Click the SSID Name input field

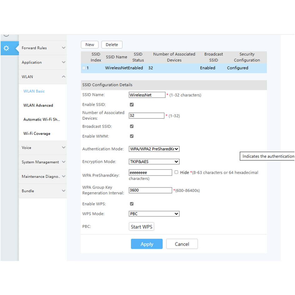147,95
